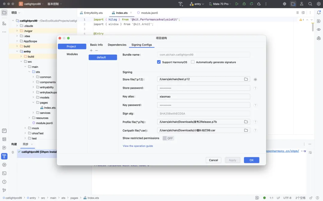Select module.json5 in project tree
323x201 pixels.
pos(42,123)
